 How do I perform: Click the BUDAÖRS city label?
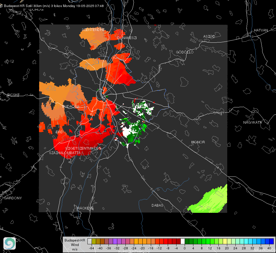point(71,106)
